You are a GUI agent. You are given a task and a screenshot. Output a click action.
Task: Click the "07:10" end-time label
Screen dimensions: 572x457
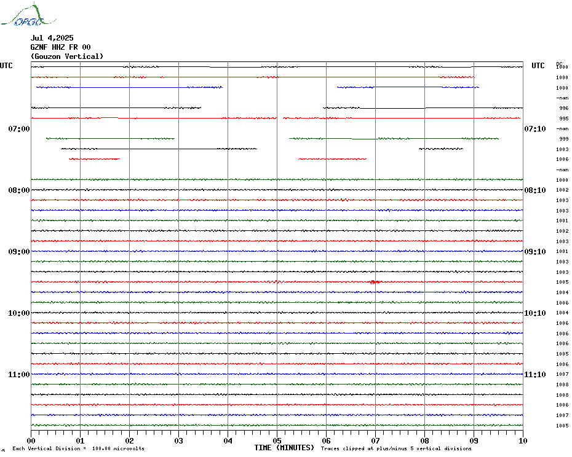(x=535, y=128)
